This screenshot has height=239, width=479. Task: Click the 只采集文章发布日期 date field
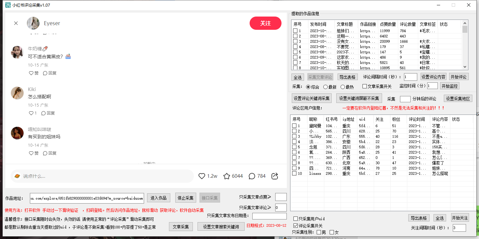(270, 216)
